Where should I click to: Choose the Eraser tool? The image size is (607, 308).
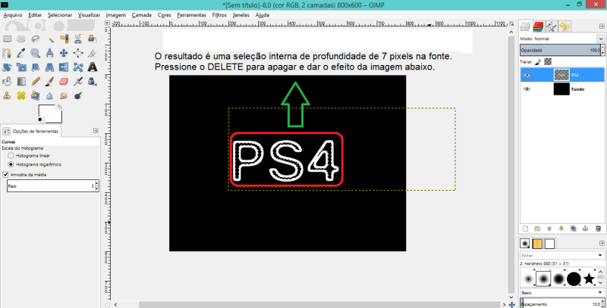[64, 81]
